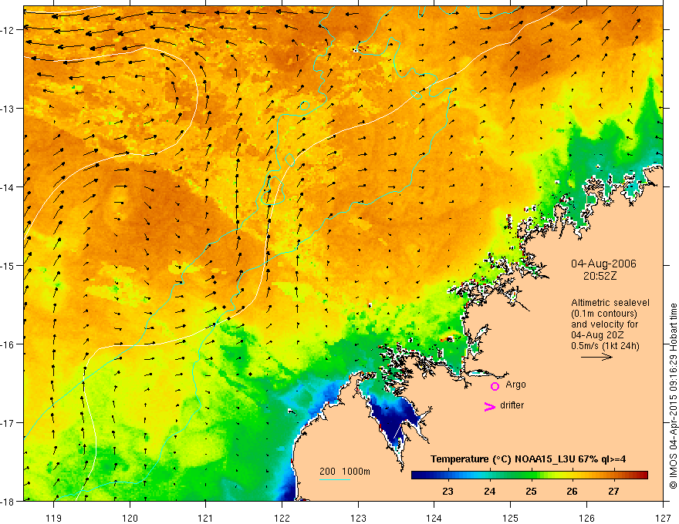Image resolution: width=679 pixels, height=524 pixels.
Task: Click the magenta drifter arrow legend symbol
Action: coord(490,406)
